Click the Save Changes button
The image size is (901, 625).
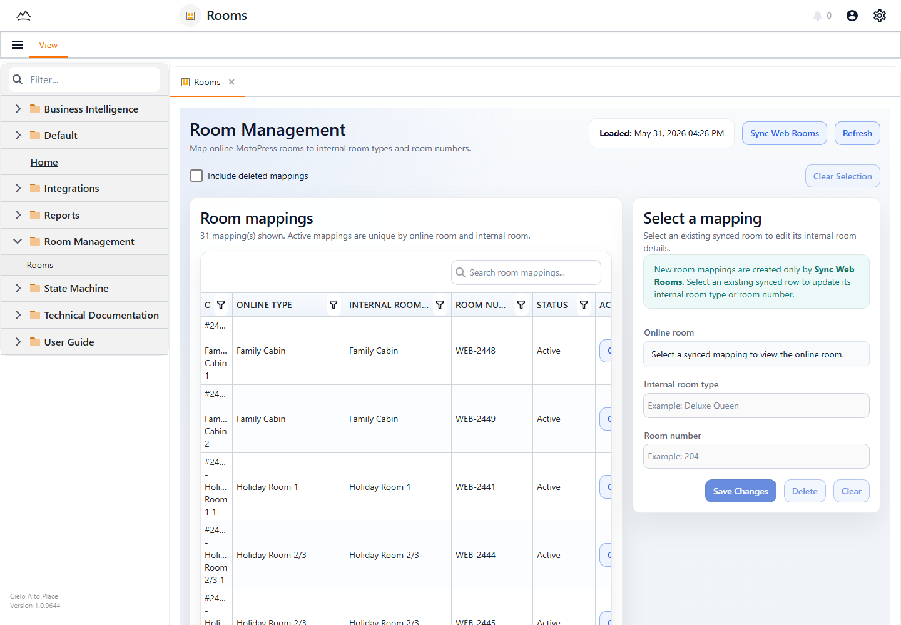click(x=741, y=491)
